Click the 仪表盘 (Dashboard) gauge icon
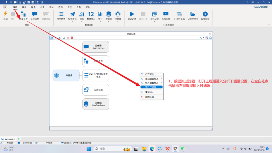Screen dimensions: 272x153 click(x=118, y=14)
